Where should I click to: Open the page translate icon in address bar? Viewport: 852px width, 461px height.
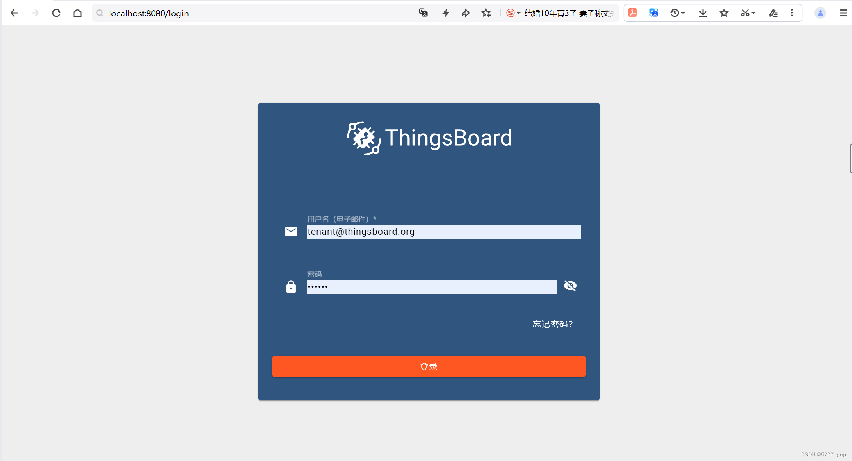423,13
